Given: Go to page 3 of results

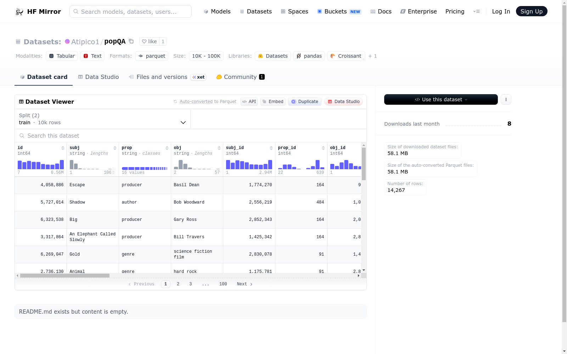Looking at the screenshot, I should [191, 284].
